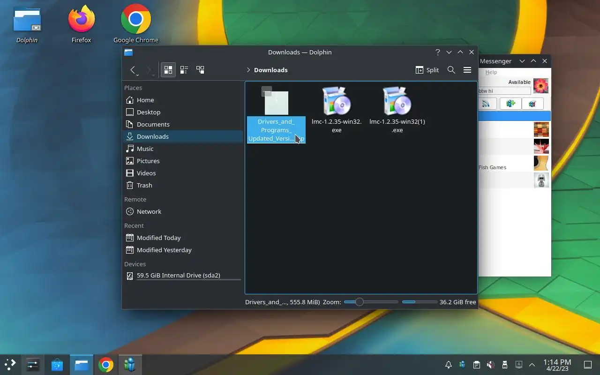Open Trash in Places sidebar
This screenshot has width=600, height=375.
pyautogui.click(x=183, y=185)
